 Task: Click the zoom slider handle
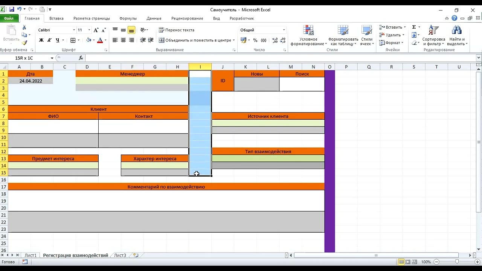(457, 262)
